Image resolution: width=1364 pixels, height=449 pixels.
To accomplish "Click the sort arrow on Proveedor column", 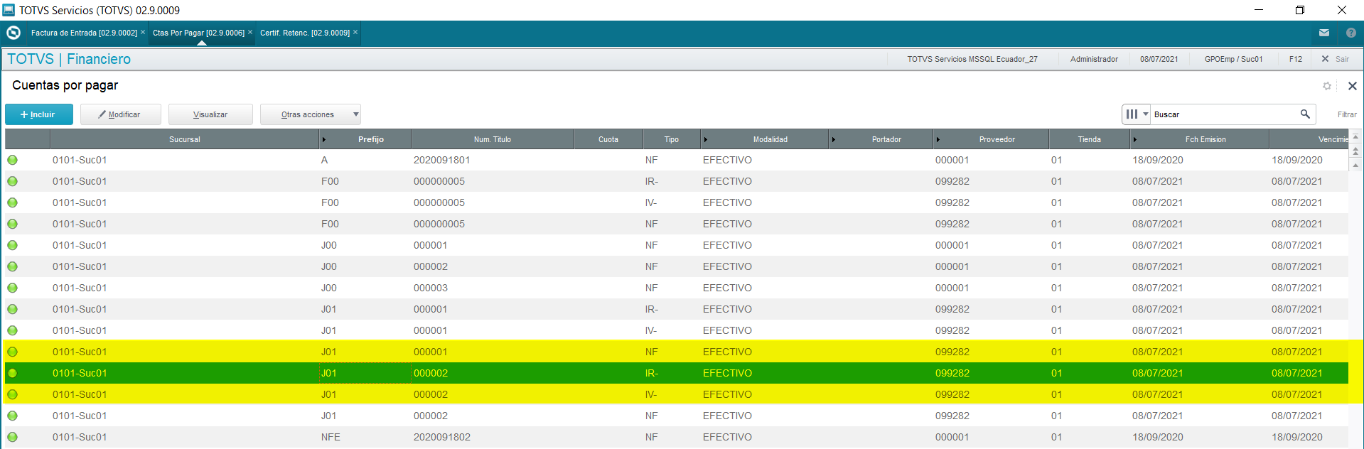I will coord(938,139).
